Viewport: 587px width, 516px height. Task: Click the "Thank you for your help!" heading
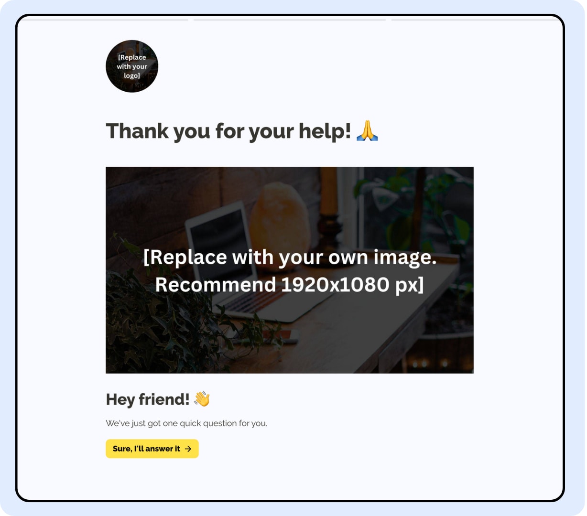pyautogui.click(x=228, y=131)
